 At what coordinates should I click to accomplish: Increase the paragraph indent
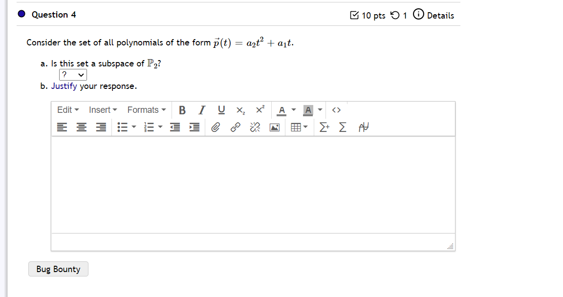194,127
